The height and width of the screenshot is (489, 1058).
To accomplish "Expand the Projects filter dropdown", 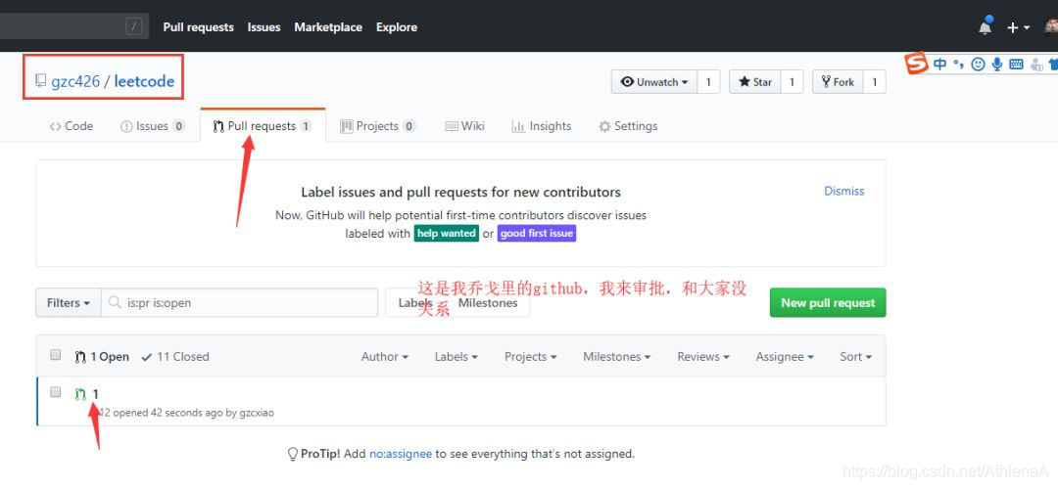I will (x=530, y=357).
